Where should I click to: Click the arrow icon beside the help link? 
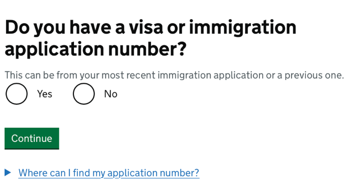coord(7,173)
